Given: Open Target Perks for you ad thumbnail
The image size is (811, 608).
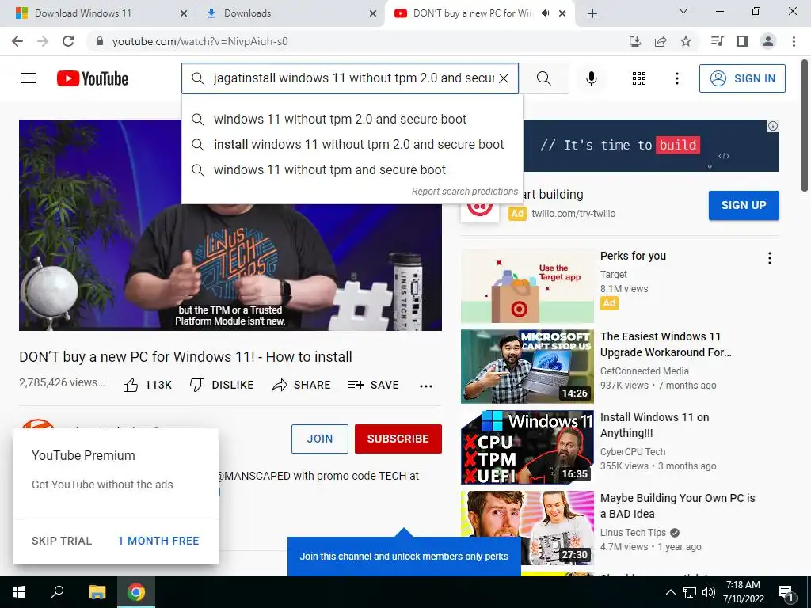Looking at the screenshot, I should point(527,285).
